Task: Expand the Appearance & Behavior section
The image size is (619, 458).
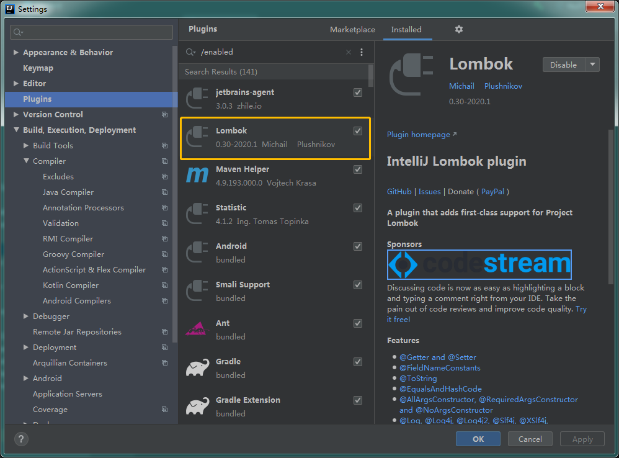Action: (16, 53)
